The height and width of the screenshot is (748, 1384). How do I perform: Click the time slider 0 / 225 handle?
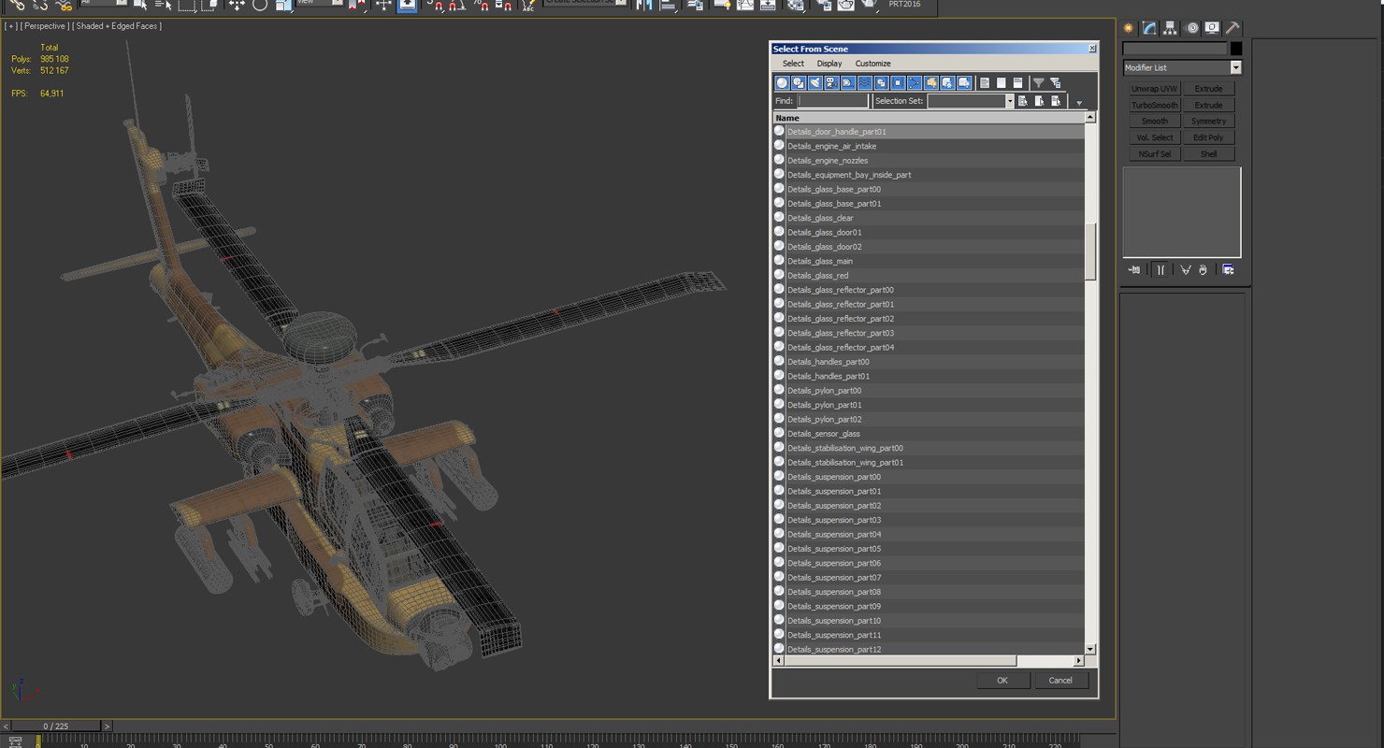tap(55, 726)
